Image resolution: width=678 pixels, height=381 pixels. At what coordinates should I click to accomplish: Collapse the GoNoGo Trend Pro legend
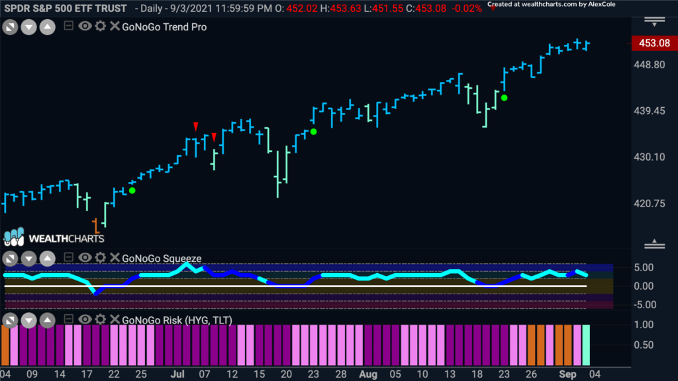pyautogui.click(x=68, y=26)
